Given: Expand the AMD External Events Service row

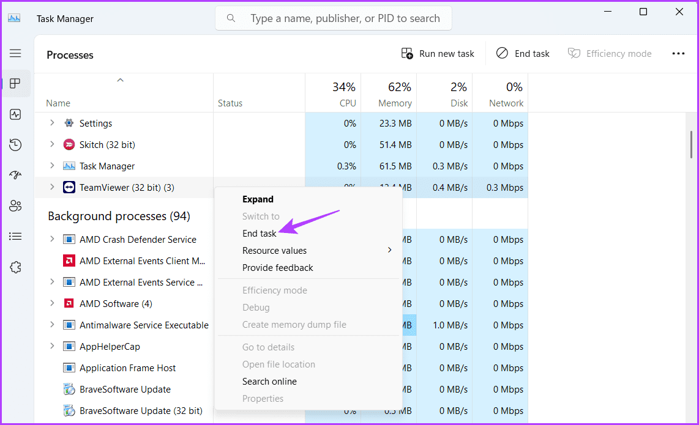Looking at the screenshot, I should tap(52, 281).
